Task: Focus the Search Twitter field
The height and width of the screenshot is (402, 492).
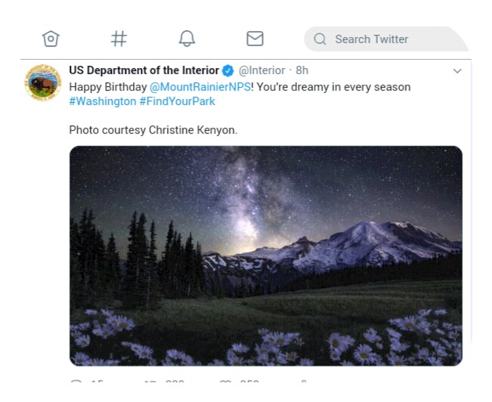Action: tap(385, 39)
